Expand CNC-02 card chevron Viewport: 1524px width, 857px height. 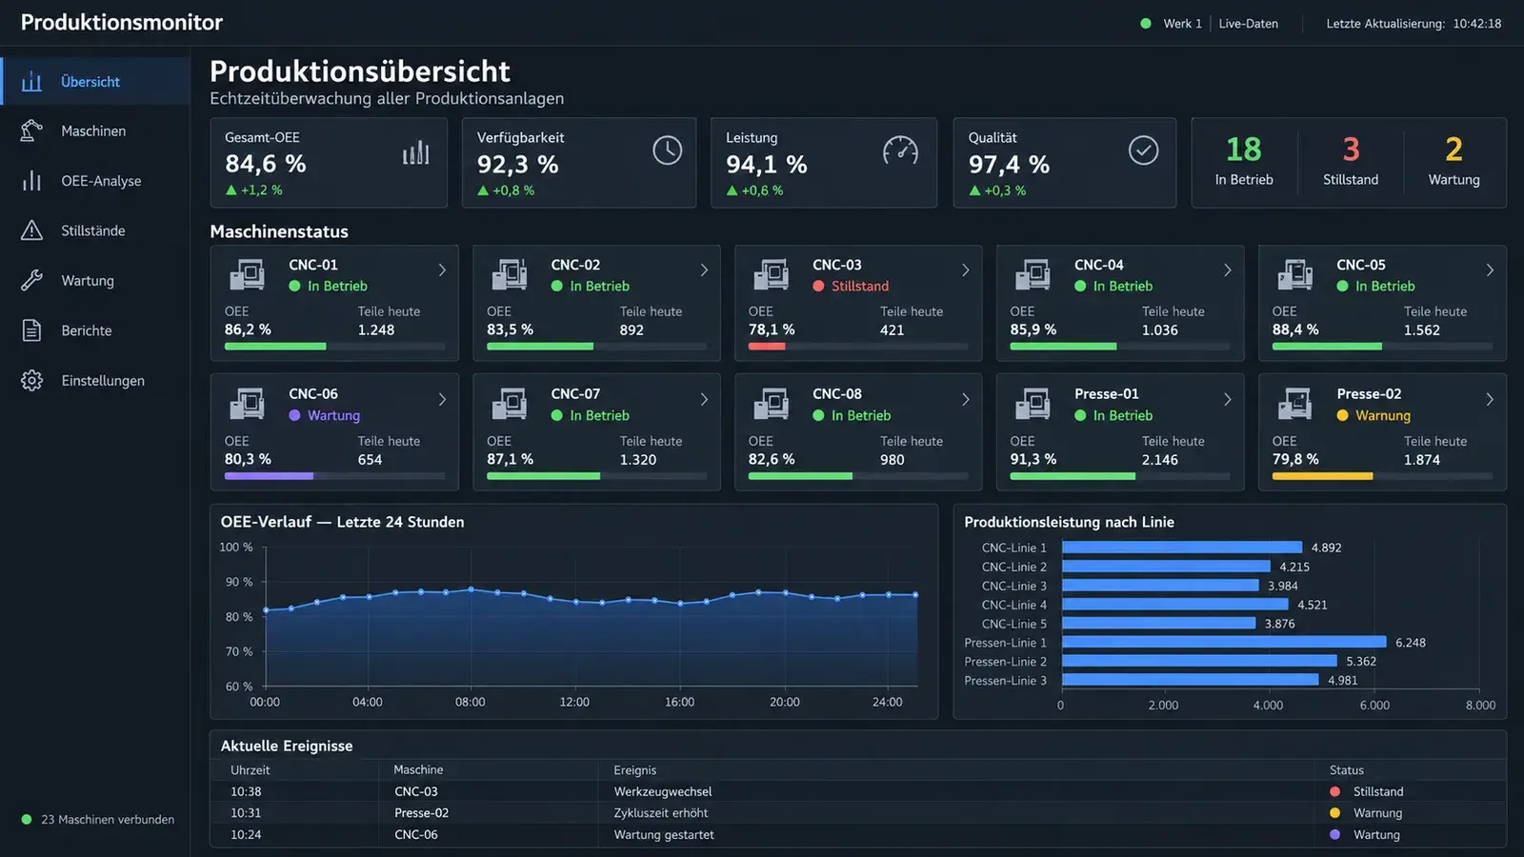click(704, 270)
